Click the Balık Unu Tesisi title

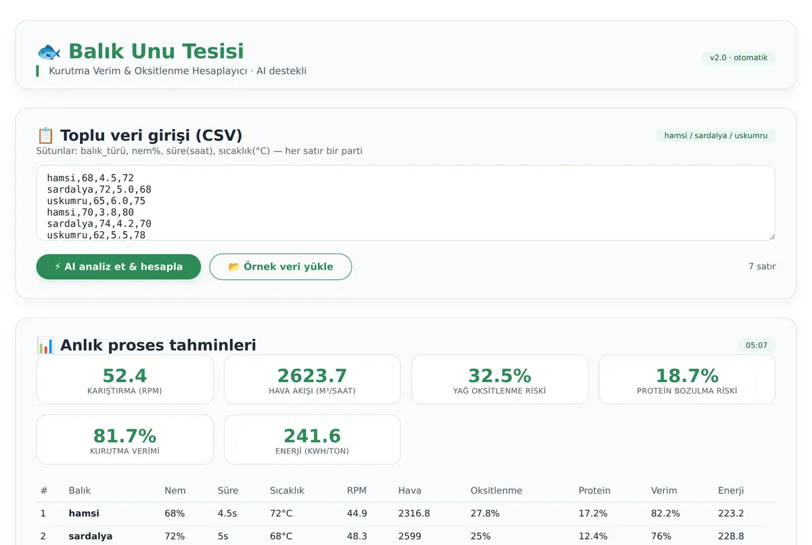tap(156, 51)
